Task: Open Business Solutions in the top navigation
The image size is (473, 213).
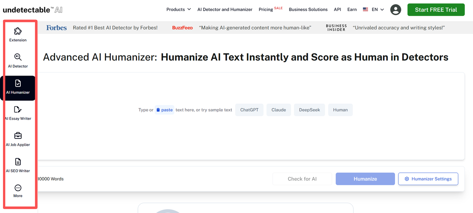Action: click(x=308, y=10)
